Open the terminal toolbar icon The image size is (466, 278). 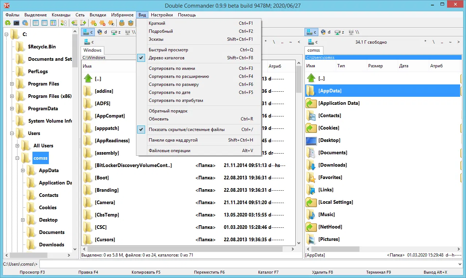[16, 23]
